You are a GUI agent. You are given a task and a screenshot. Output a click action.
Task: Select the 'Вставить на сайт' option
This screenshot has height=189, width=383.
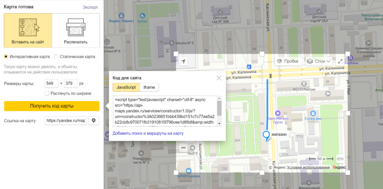coord(28,30)
